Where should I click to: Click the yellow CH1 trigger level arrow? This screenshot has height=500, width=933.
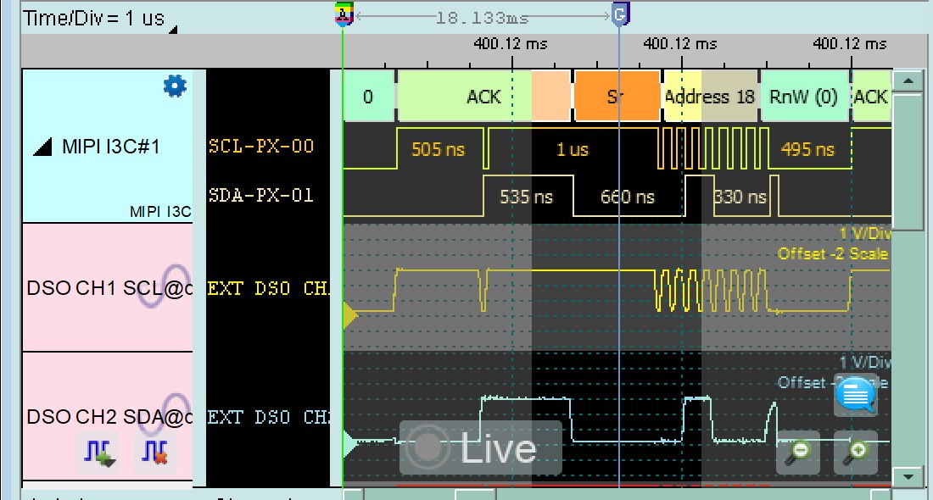click(350, 316)
